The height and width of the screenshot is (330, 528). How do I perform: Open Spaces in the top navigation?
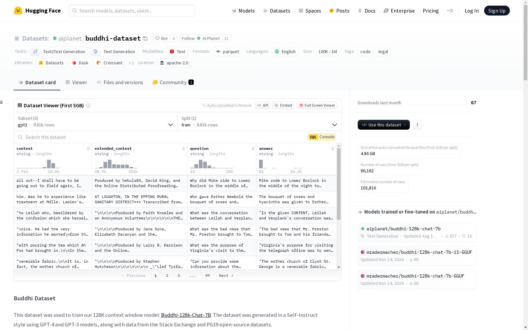(310, 11)
